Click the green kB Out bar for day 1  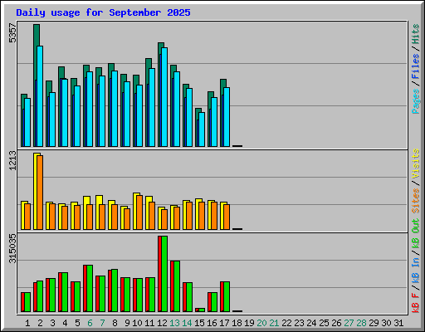[27, 302]
